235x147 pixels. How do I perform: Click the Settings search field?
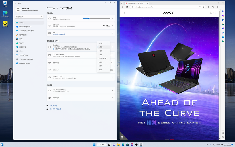[29, 17]
